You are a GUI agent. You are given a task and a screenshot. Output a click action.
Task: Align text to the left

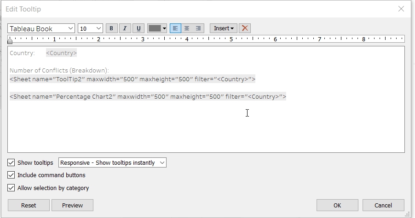175,28
